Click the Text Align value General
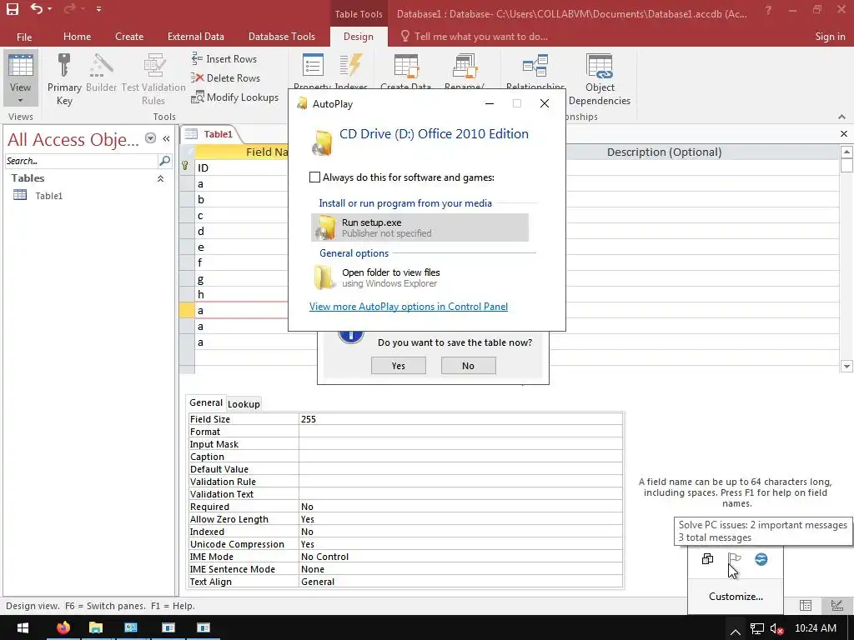This screenshot has width=854, height=640. pos(460,582)
